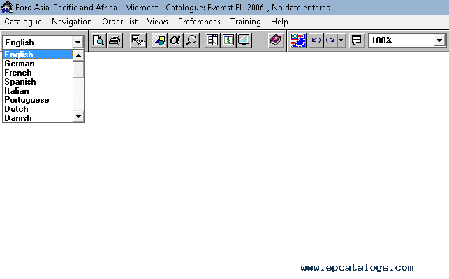Click the dollar sign pricing icon
The width and height of the screenshot is (449, 279).
click(228, 41)
